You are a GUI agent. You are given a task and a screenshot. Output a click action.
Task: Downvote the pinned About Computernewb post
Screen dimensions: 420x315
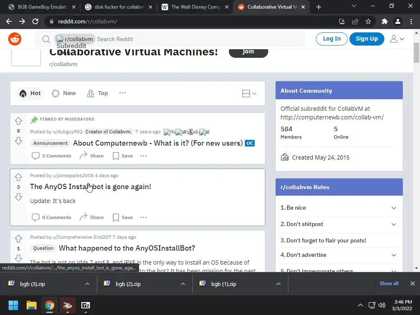18,141
